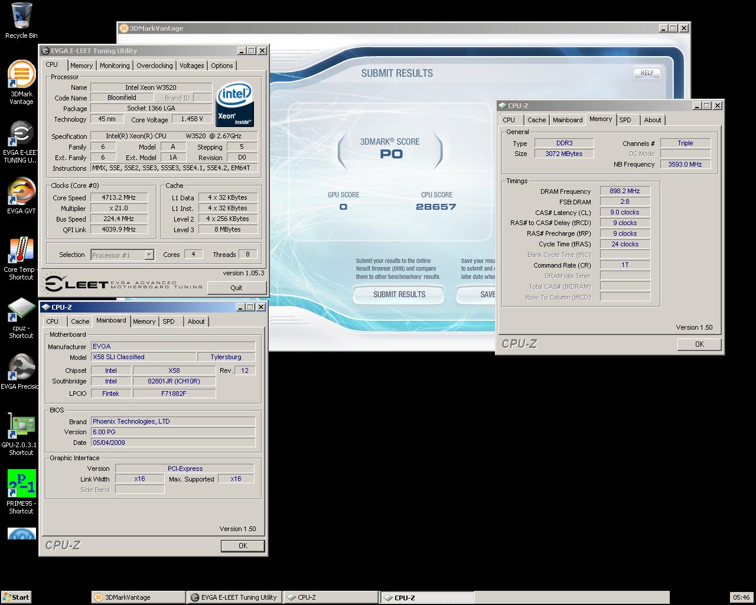Open the Start menu

16,597
